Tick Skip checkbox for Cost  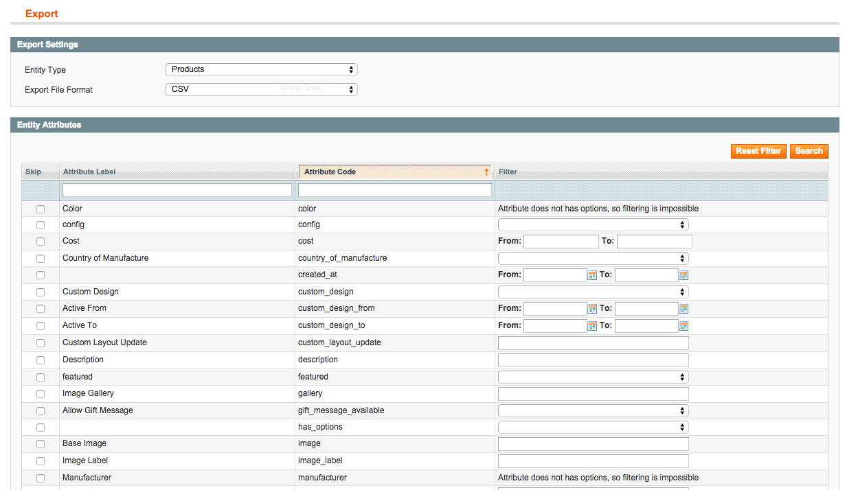(x=41, y=242)
